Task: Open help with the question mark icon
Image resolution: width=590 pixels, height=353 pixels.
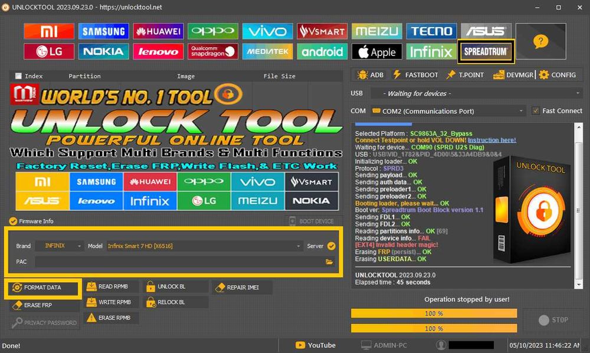Action: [540, 41]
